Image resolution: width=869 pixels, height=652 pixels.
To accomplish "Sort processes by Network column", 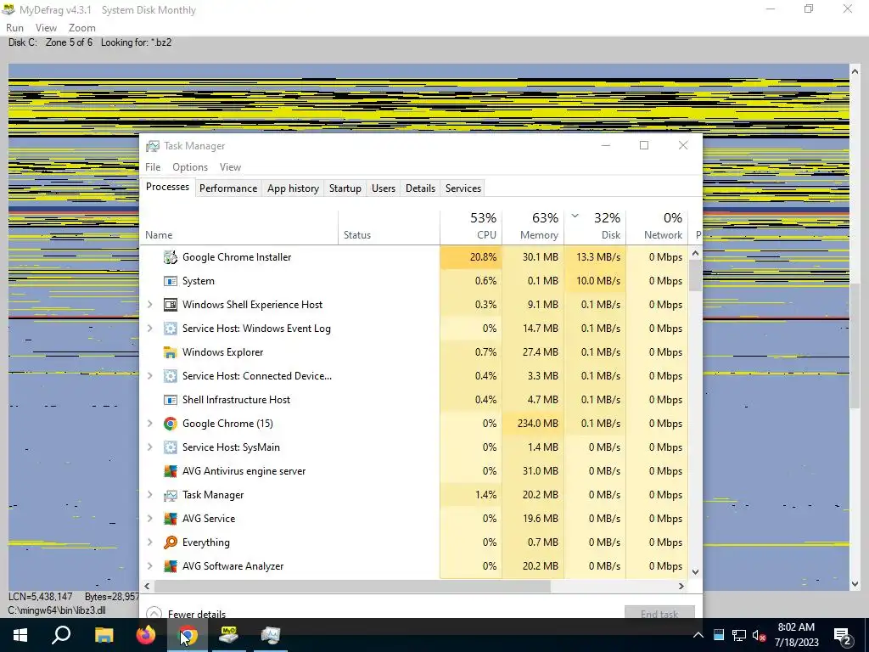I will pyautogui.click(x=658, y=228).
